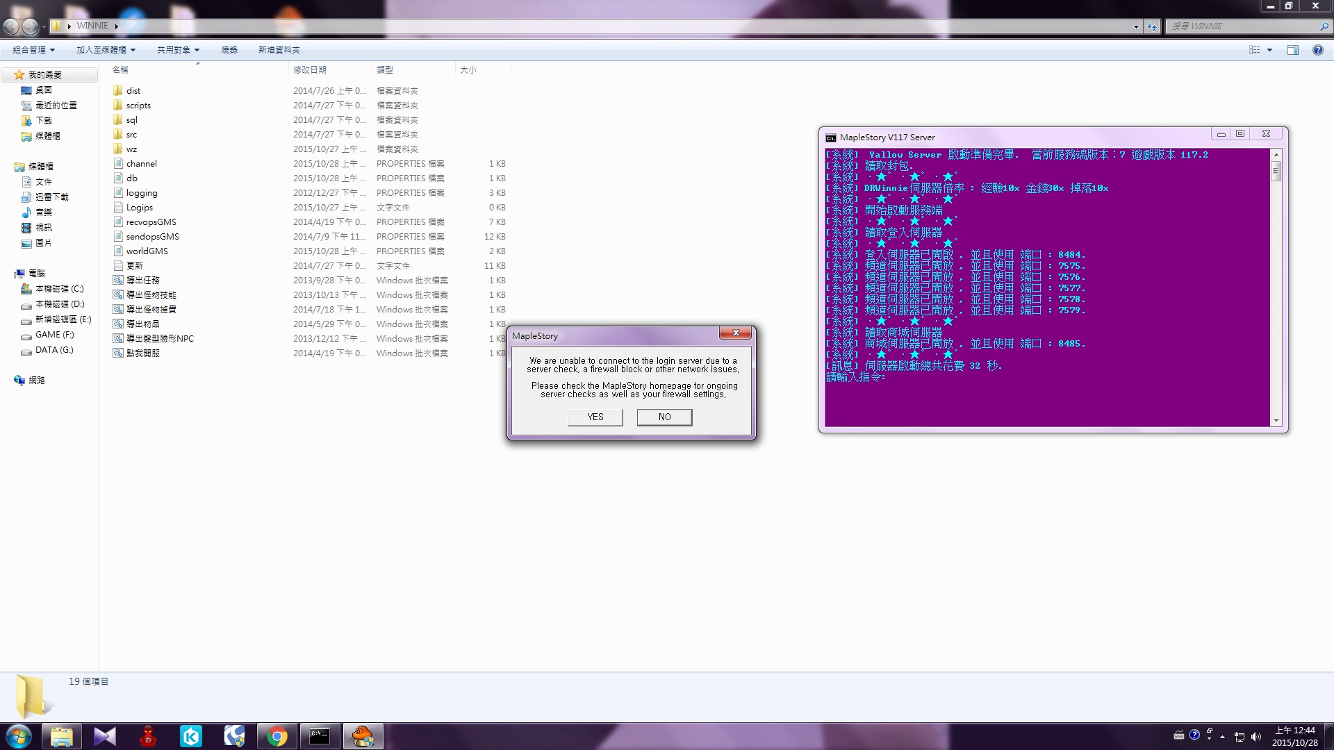Image resolution: width=1334 pixels, height=750 pixels.
Task: Open 桌面 in navigation pane
Action: [x=44, y=90]
